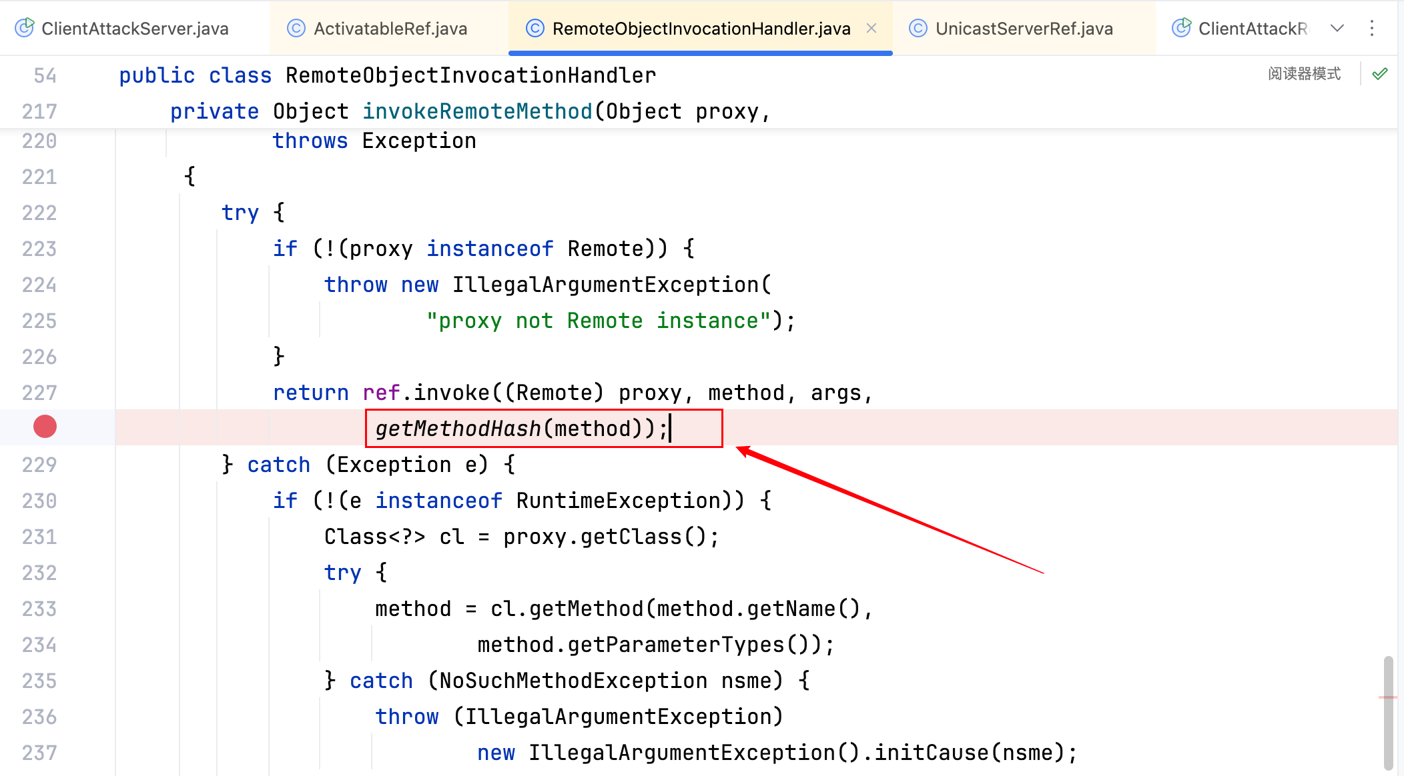Click the UnicastServerRef.java class icon

point(918,28)
